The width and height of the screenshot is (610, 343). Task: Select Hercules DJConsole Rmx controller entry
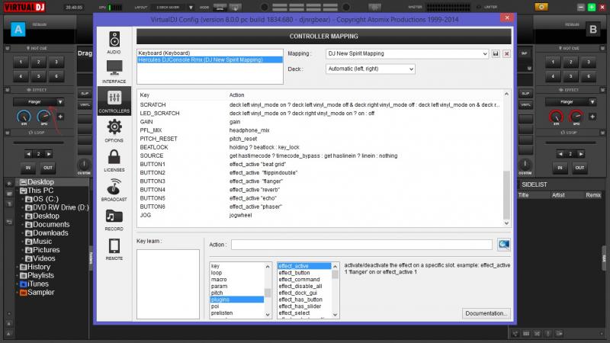point(210,60)
